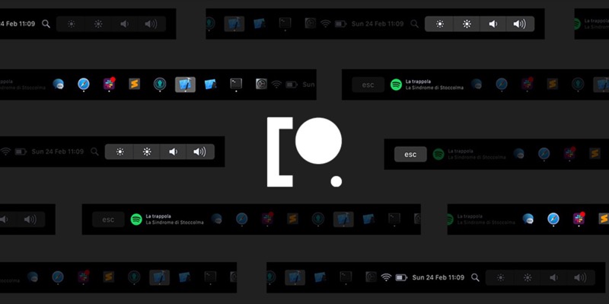This screenshot has height=304, width=609.
Task: Open the bright blue Messages bubble beside Safari
Action: [x=59, y=84]
